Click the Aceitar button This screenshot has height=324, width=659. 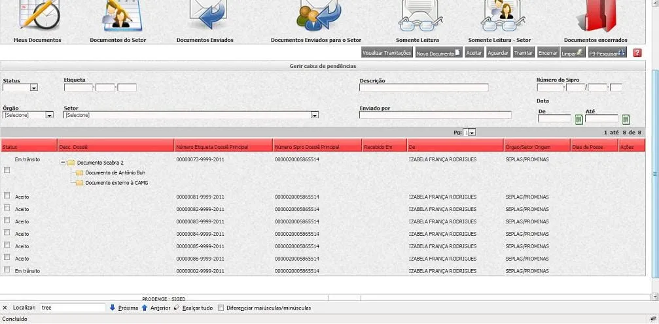(474, 53)
